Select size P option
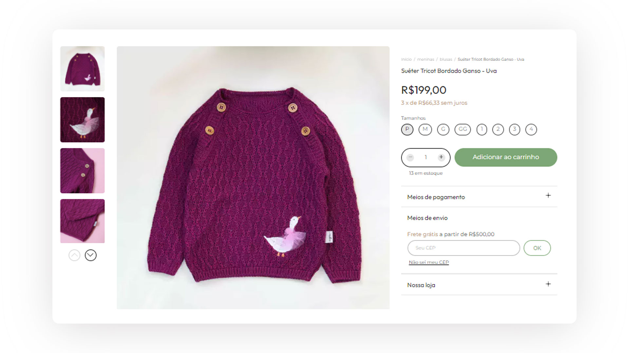Image resolution: width=629 pixels, height=353 pixels. point(407,129)
